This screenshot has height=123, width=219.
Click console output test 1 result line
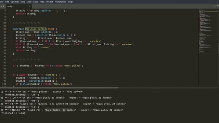pos(42,92)
